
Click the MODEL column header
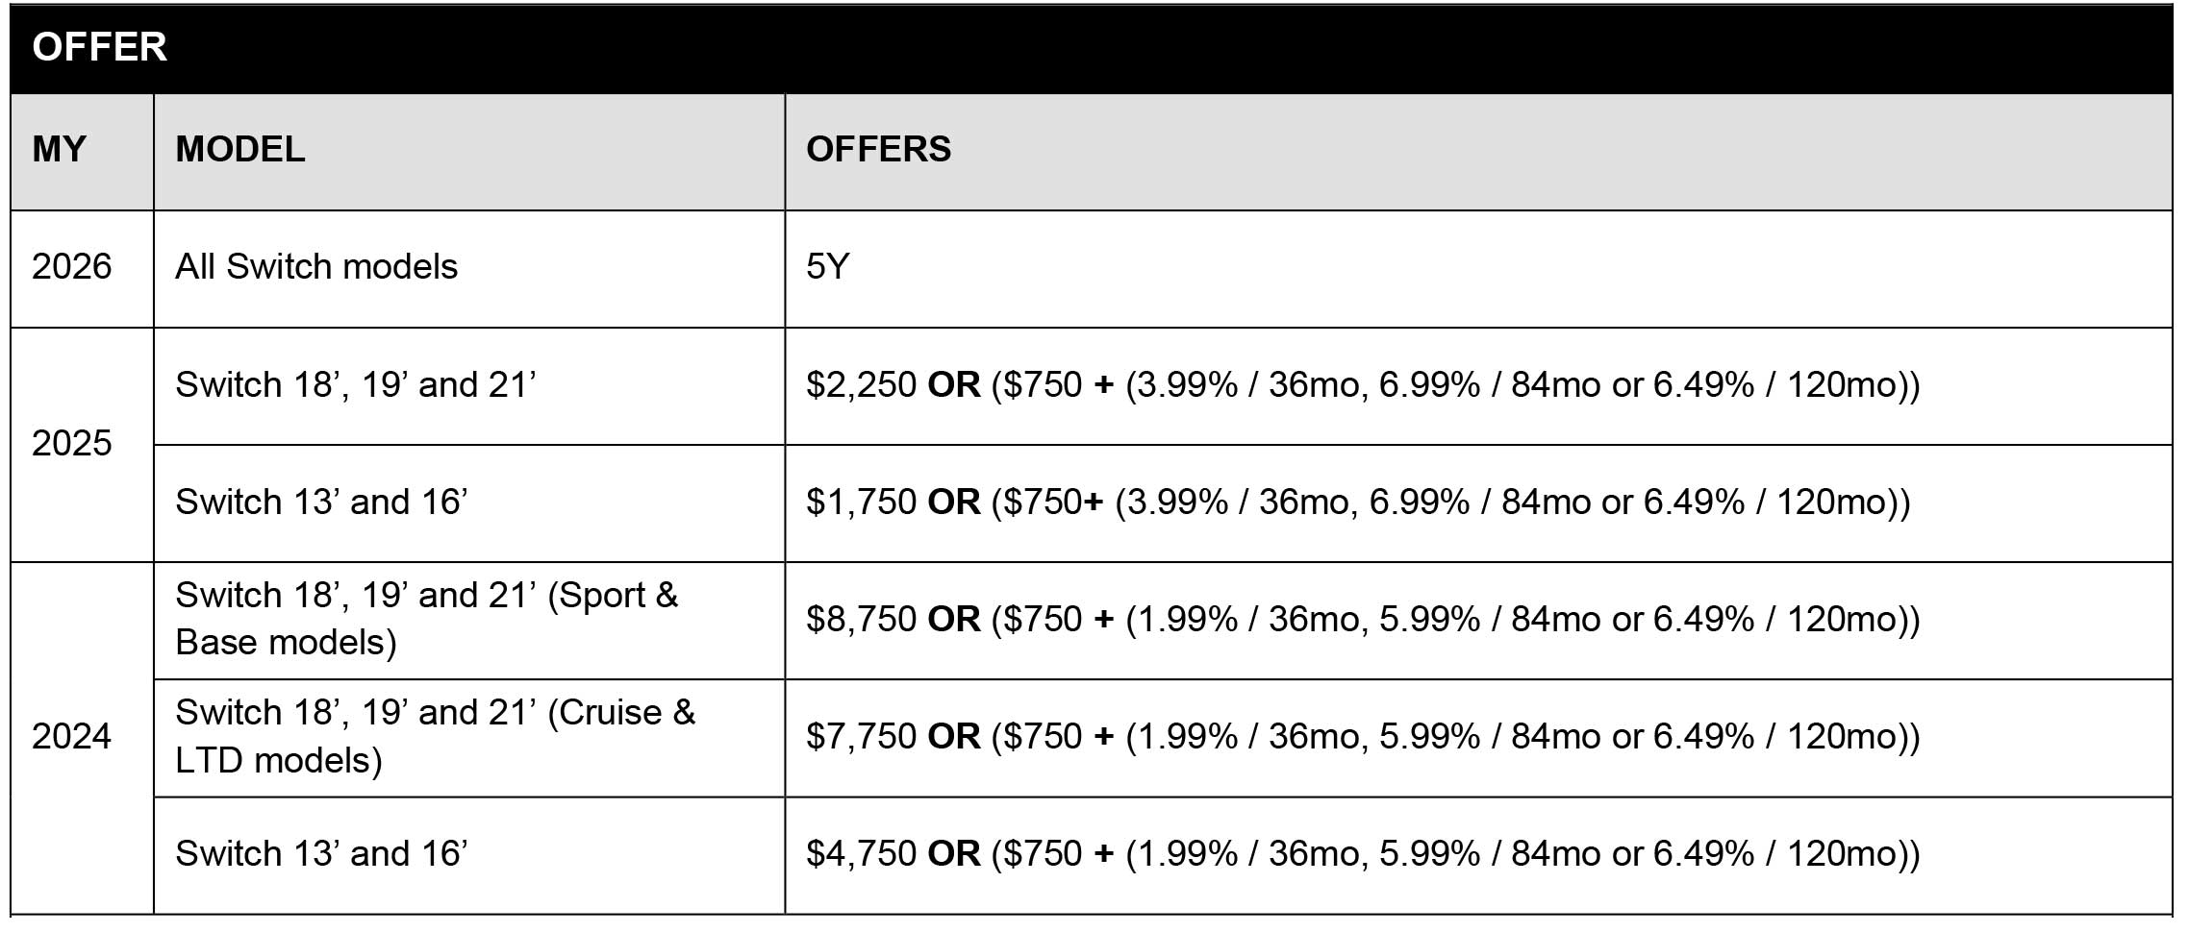[x=240, y=150]
